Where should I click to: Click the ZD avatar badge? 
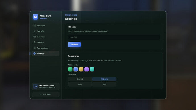(36, 86)
